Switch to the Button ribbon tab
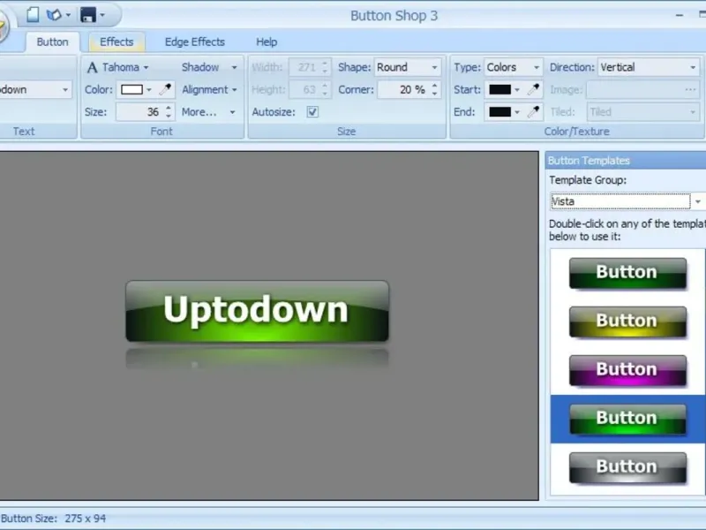 coord(52,42)
